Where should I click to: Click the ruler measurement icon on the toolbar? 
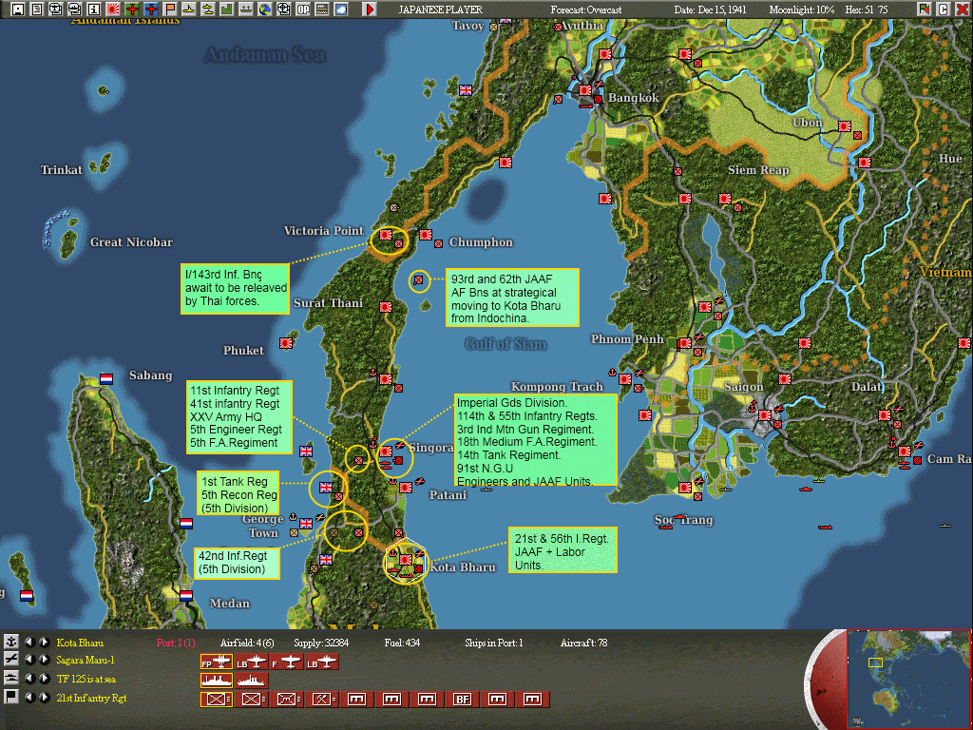(x=320, y=8)
